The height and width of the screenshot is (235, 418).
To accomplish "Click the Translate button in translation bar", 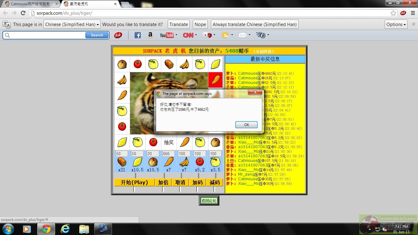I will coord(178,24).
